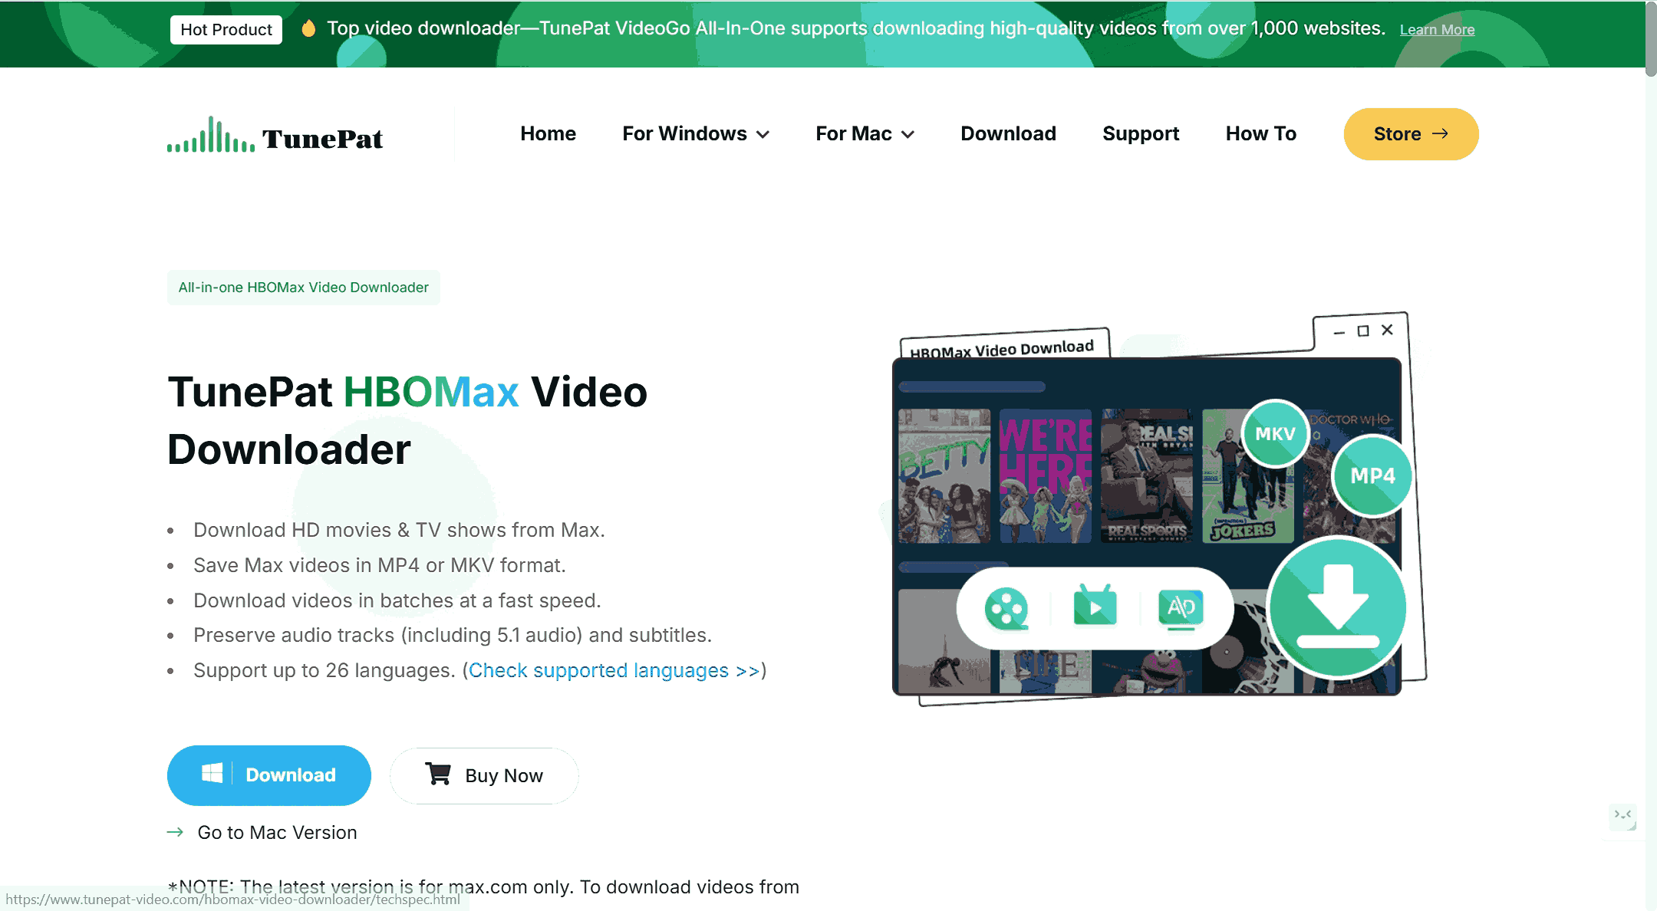This screenshot has width=1657, height=911.
Task: Click 'Download HD movies & TV shows from Max.'
Action: (399, 530)
